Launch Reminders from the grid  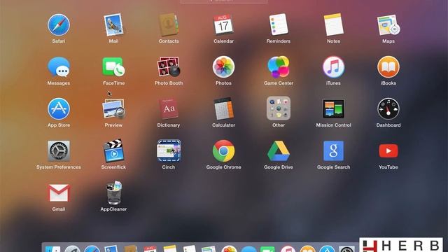point(279,25)
